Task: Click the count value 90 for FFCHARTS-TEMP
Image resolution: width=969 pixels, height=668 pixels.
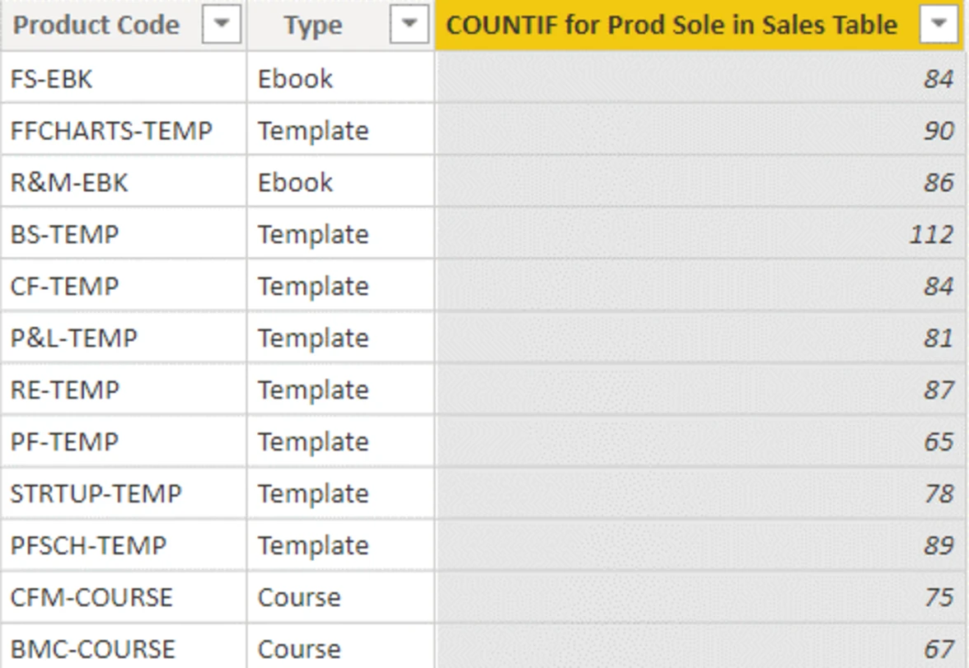Action: click(938, 131)
